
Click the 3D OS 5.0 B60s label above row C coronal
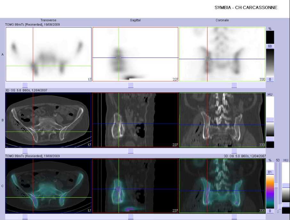(x=245, y=156)
